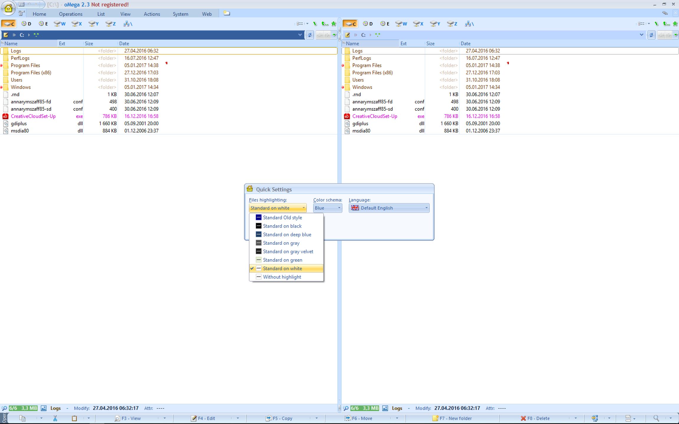Screen dimensions: 679x424
Task: Click the paste clipboard icon in bottom toolbar
Action: (74, 418)
